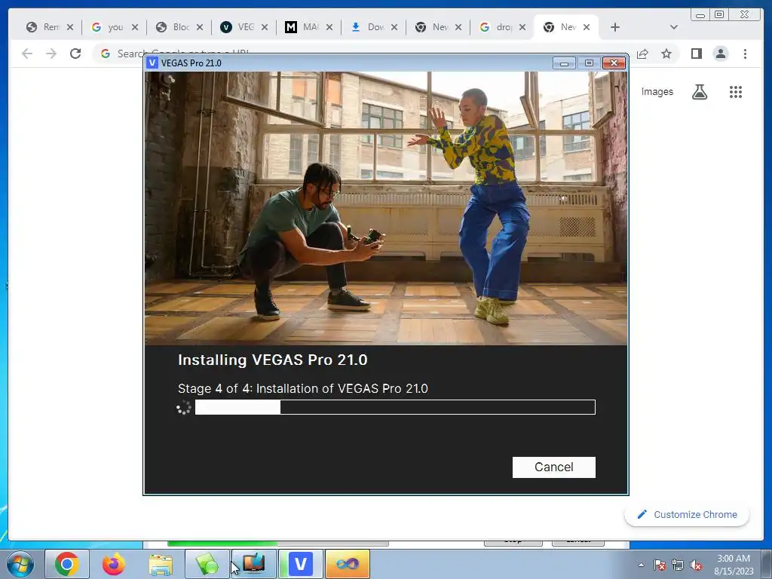Switch to the VEGAS installer in taskbar
Viewport: 772px width, 579px height.
[301, 564]
